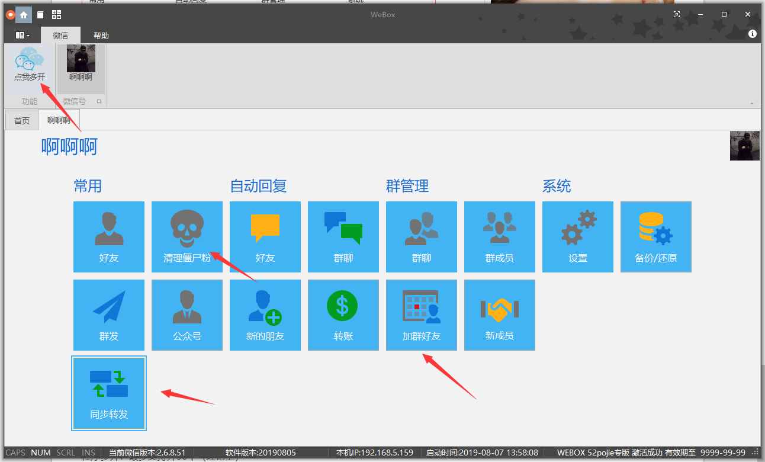The height and width of the screenshot is (462, 765).
Task: Minimize the WeBox window
Action: (x=700, y=14)
